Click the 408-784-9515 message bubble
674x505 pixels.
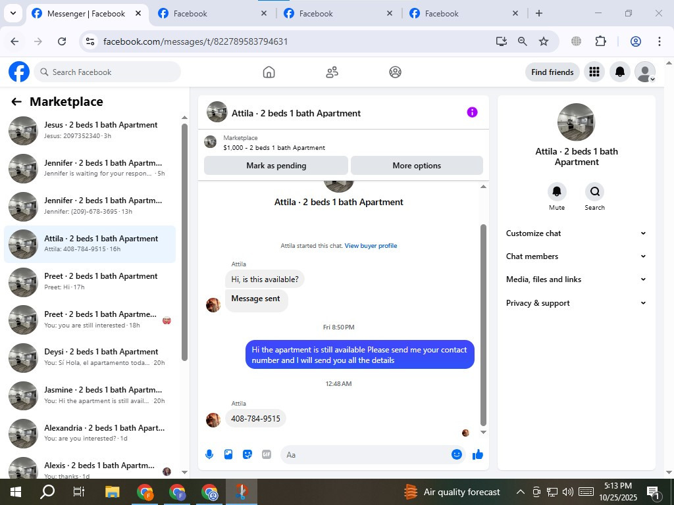[255, 419]
